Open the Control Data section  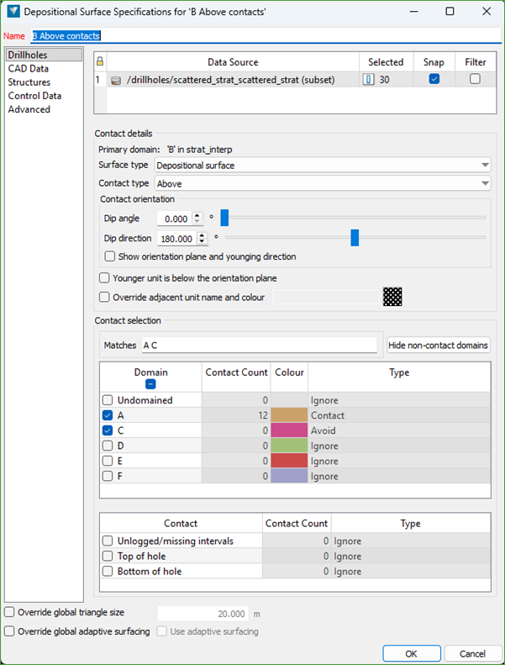(34, 96)
